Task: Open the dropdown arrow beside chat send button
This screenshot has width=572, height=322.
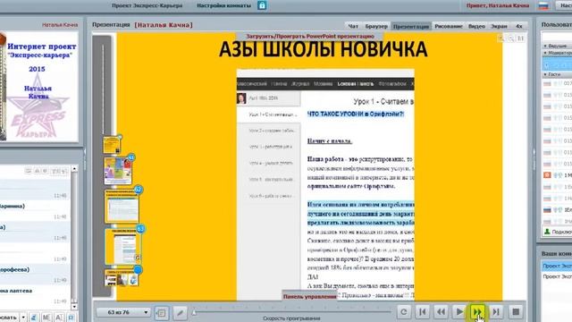Action: 23,318
